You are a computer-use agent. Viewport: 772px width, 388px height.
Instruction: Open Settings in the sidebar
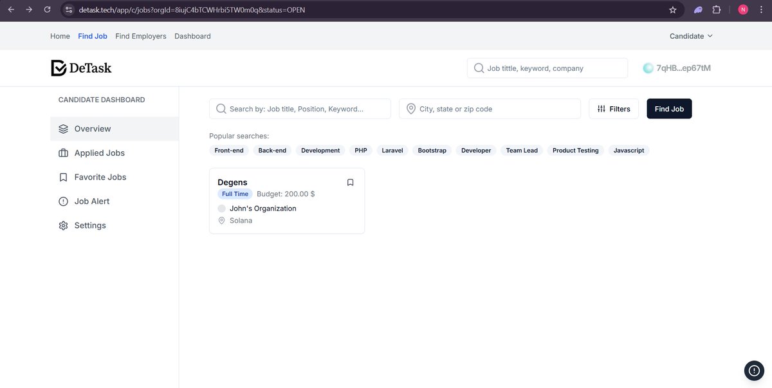115,226
